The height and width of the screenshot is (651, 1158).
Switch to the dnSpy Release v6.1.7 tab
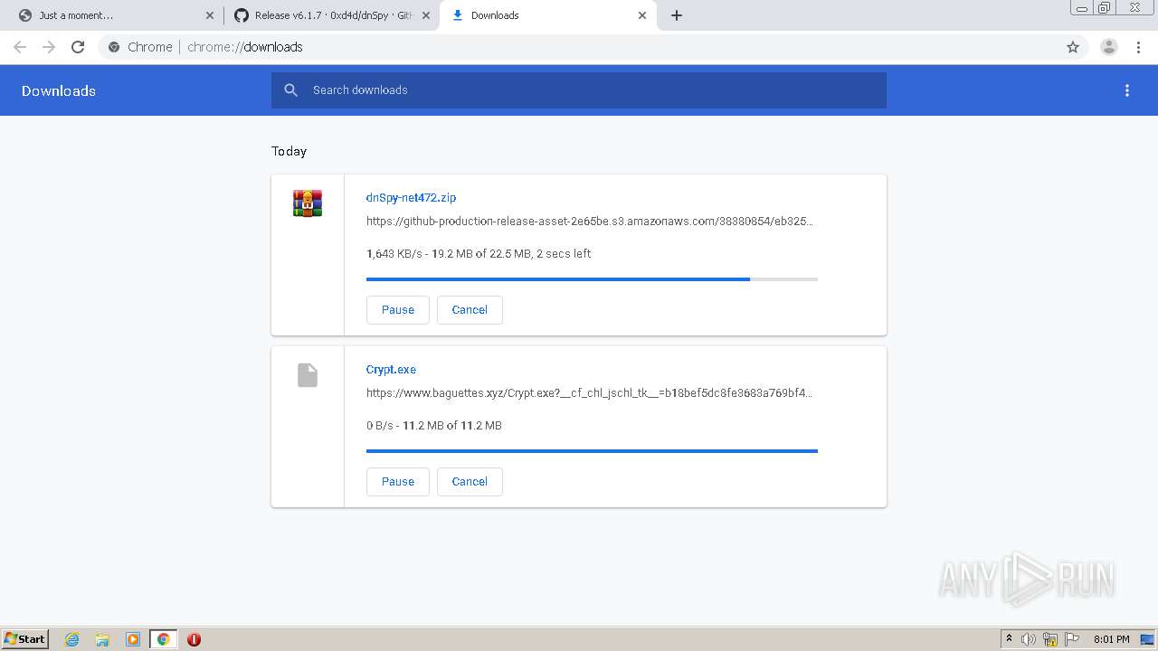point(332,15)
